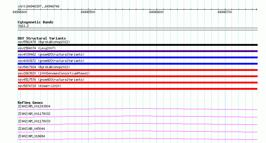
Task: Click the 64946500 ruler coordinate
Action: (x=88, y=12)
